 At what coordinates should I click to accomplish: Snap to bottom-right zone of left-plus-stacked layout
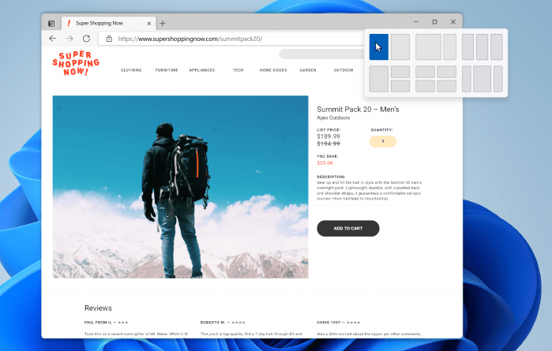tap(400, 86)
